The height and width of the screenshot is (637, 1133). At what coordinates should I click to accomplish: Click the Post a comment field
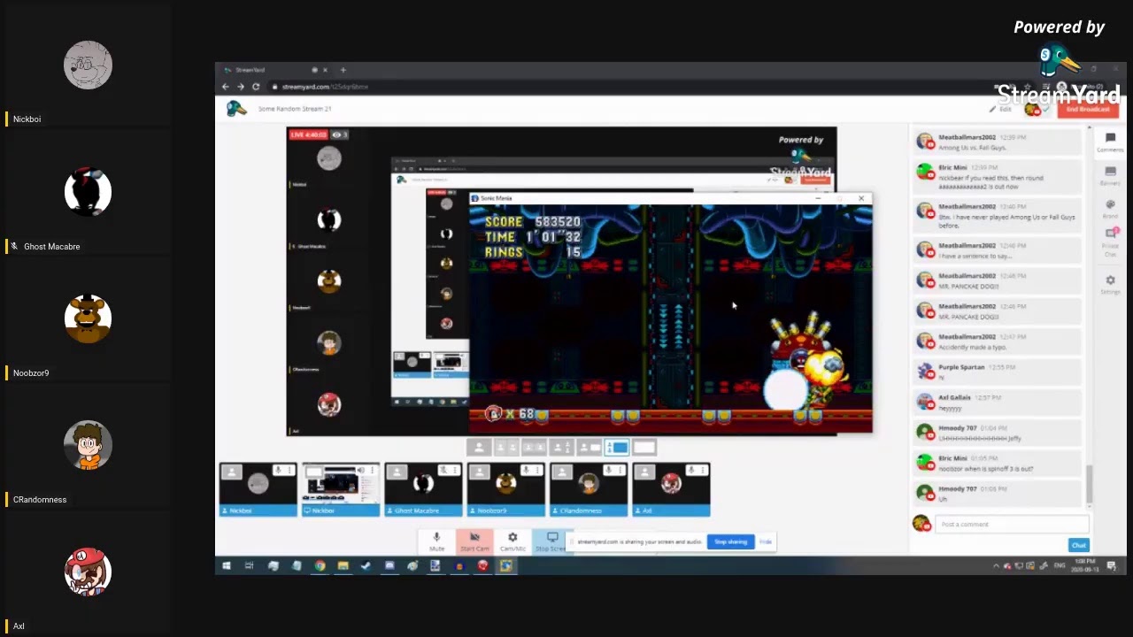(x=1012, y=524)
